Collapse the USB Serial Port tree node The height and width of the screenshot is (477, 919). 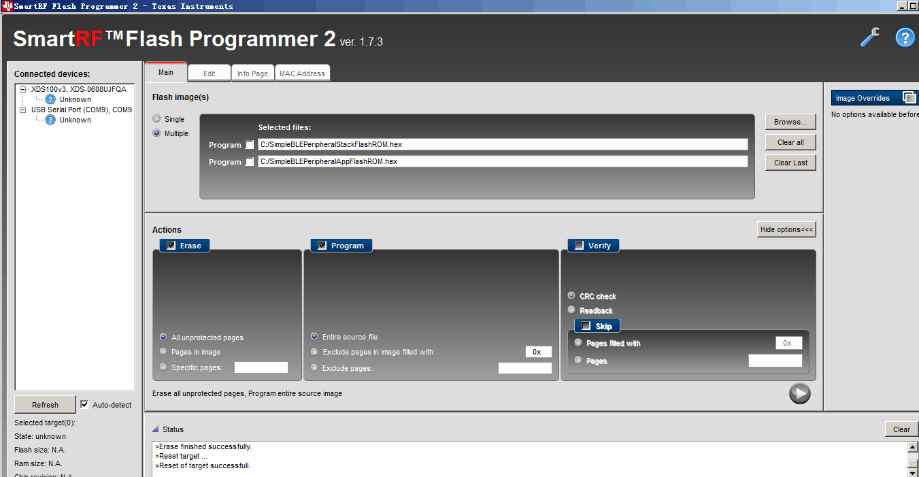click(x=23, y=110)
